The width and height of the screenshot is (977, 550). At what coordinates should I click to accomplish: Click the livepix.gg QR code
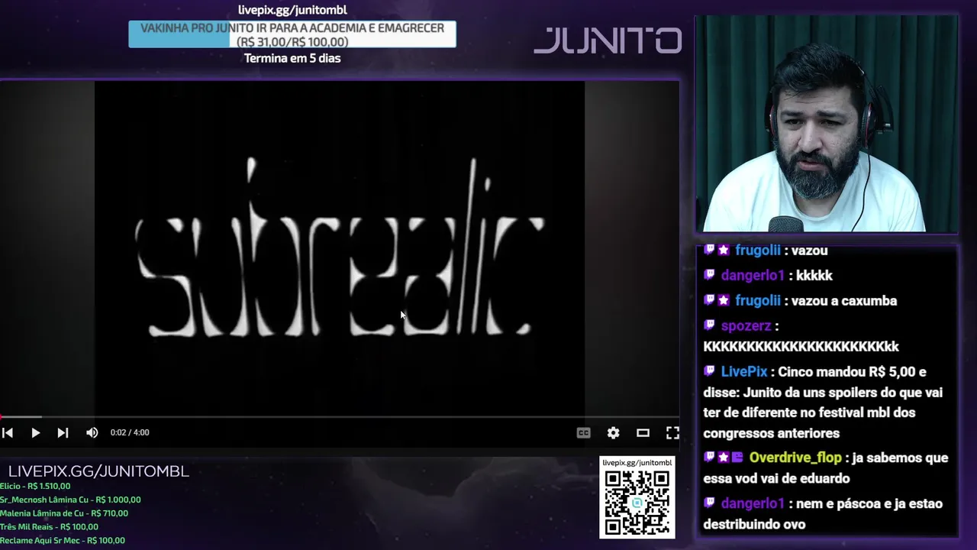637,503
